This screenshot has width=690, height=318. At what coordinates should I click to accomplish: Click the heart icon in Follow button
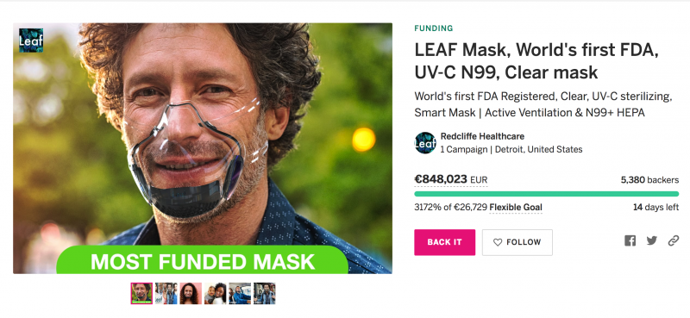(x=498, y=242)
